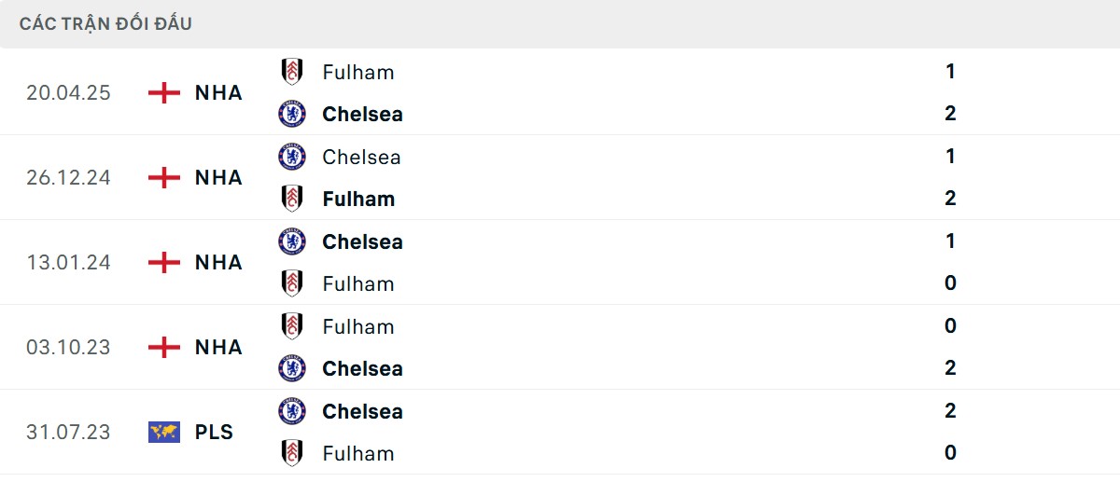Click the 26.12.24 match date
This screenshot has height=482, width=1120.
coord(68,178)
